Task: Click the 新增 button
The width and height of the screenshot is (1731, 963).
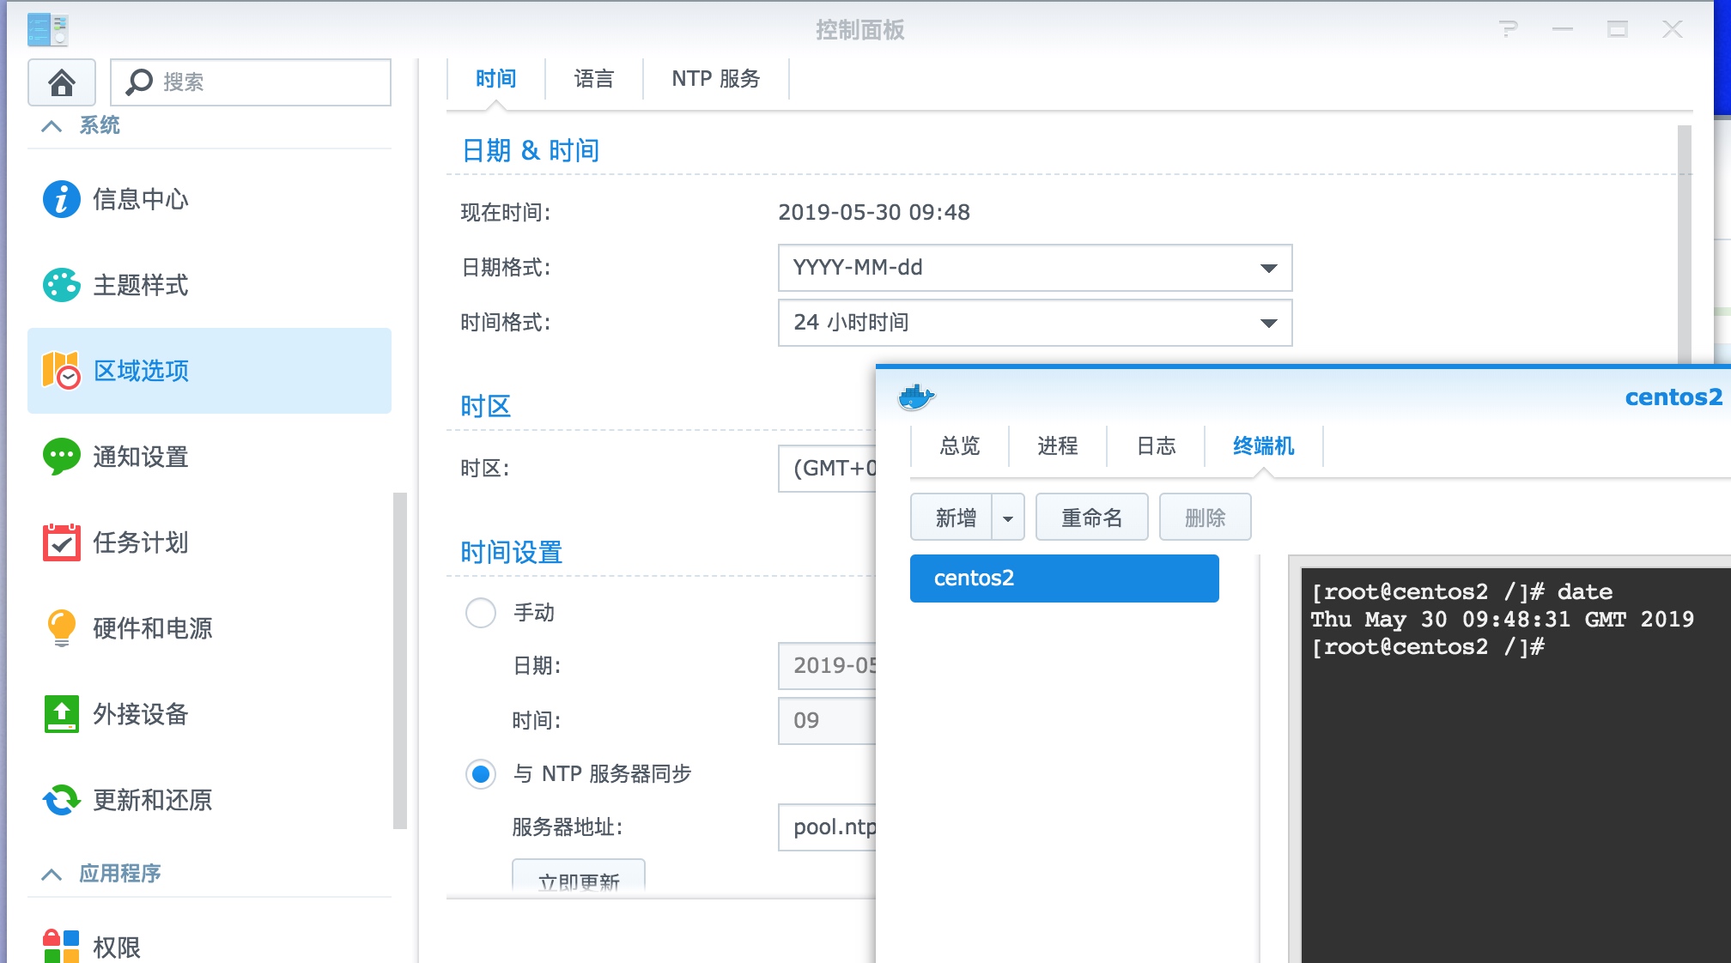Action: tap(952, 518)
